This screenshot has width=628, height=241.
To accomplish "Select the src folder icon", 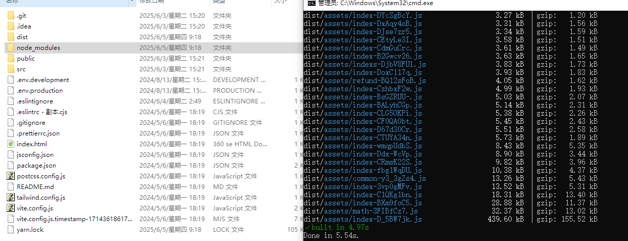I will pos(11,69).
